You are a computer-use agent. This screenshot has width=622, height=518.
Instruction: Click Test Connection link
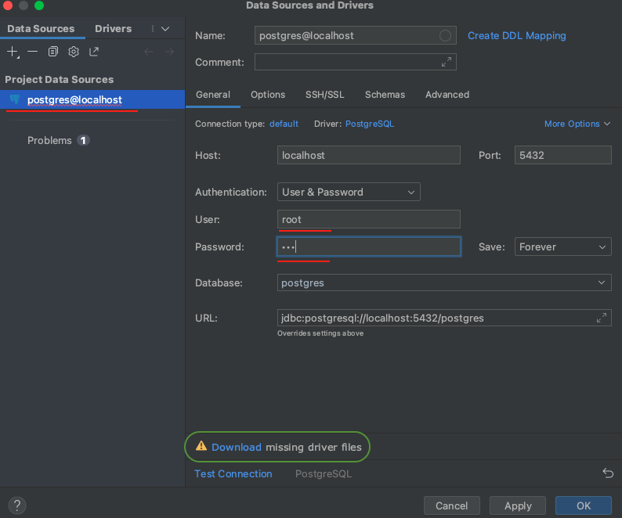(x=233, y=473)
